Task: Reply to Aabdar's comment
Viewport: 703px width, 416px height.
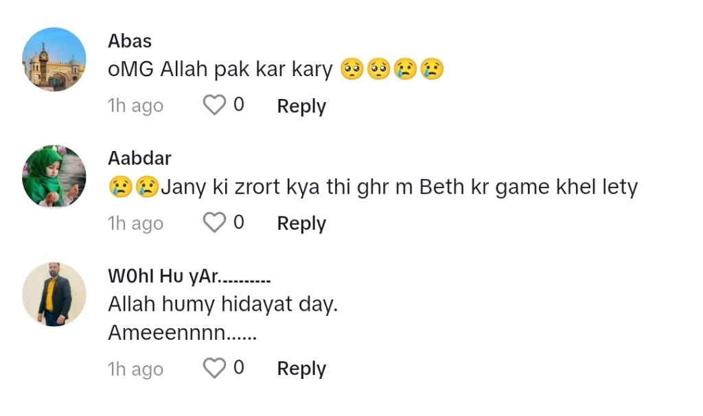Action: 301,224
